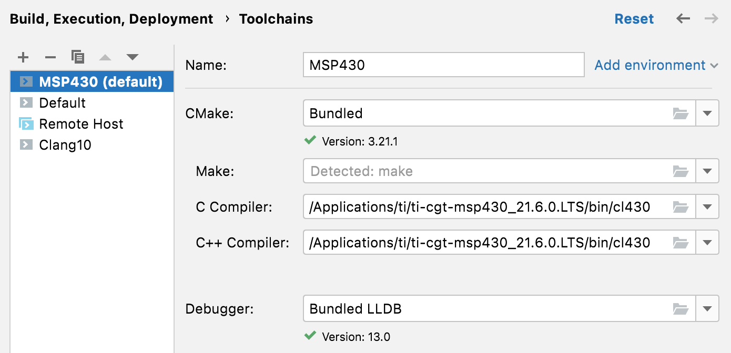Add a new toolchain with the plus icon
Screen dimensions: 731x353
click(x=23, y=57)
